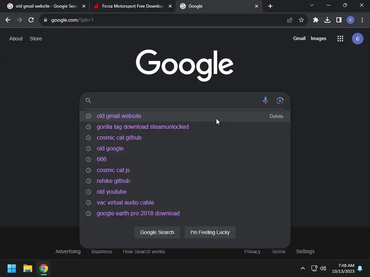Click the forward navigation arrow

20,20
